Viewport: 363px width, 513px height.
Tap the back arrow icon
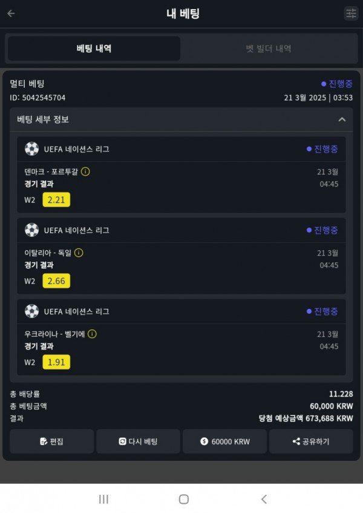(x=11, y=13)
